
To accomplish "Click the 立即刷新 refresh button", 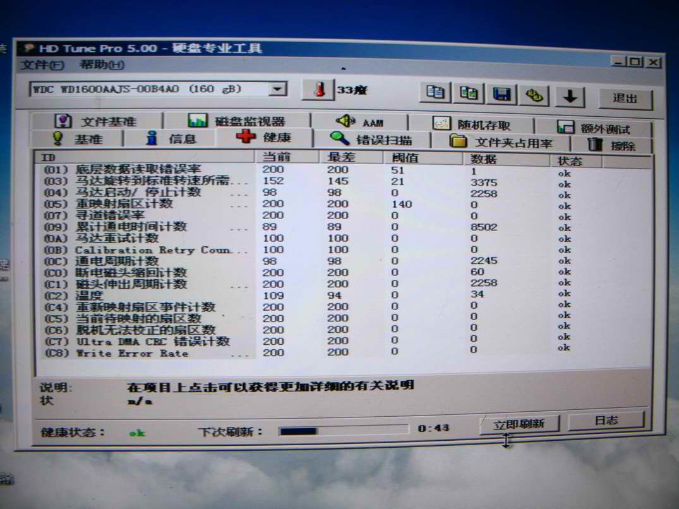I will point(519,424).
